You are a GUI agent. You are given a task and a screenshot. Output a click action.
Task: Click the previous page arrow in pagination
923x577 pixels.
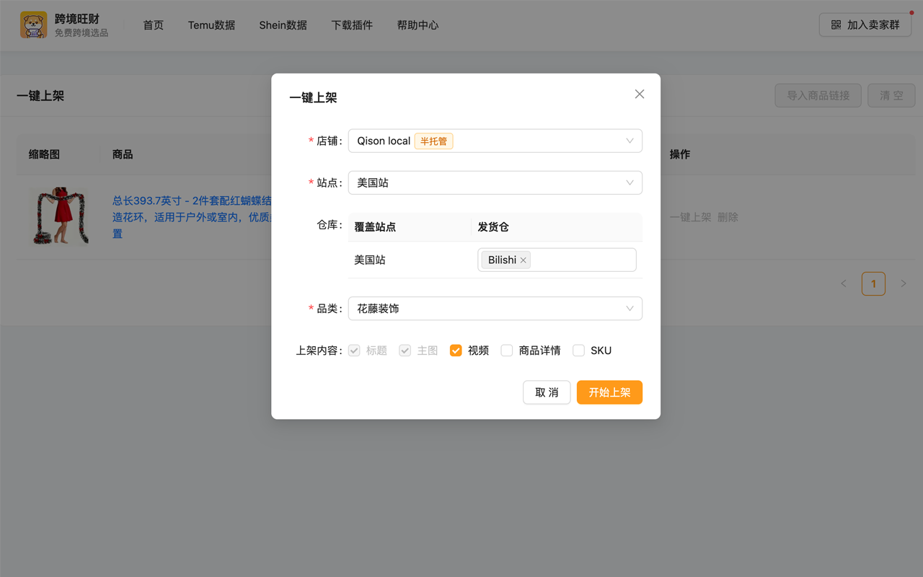click(x=844, y=283)
